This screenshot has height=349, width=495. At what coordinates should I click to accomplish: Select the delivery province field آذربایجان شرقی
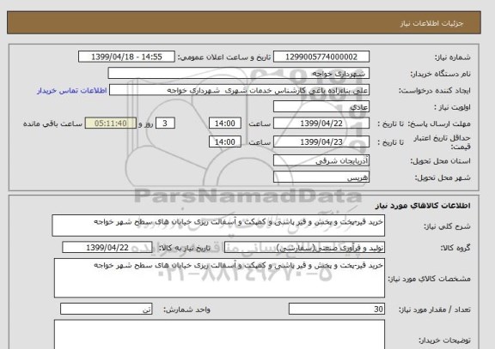click(x=321, y=160)
